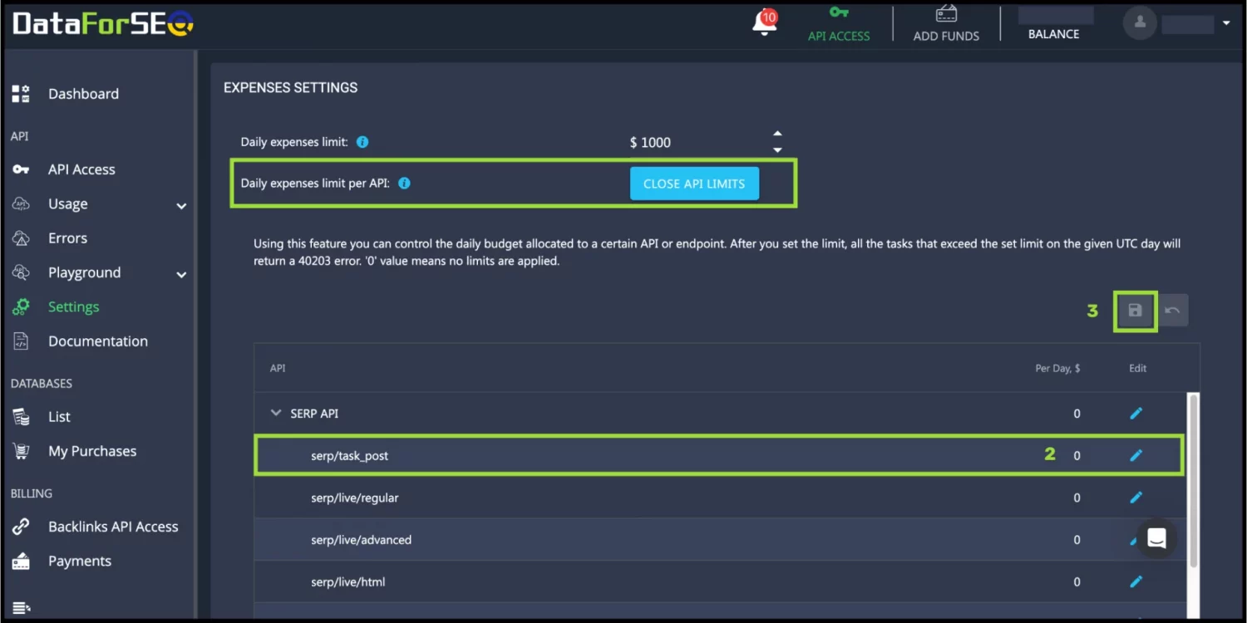Click the Backlinks API Access link icon

(21, 527)
